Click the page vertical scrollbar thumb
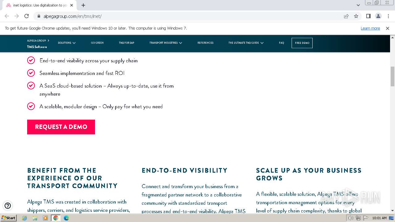The image size is (395, 222). tap(393, 76)
